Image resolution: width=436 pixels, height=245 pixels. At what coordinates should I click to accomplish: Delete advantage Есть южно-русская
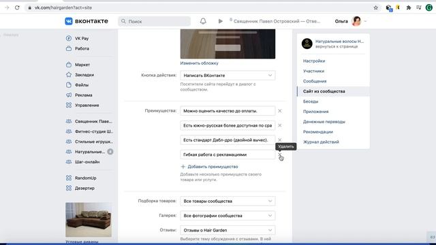280,125
